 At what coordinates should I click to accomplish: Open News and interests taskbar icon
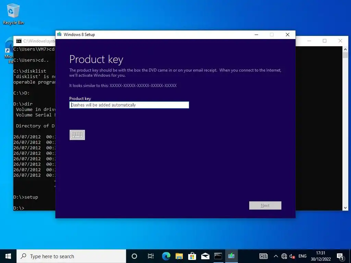pyautogui.click(x=264, y=256)
